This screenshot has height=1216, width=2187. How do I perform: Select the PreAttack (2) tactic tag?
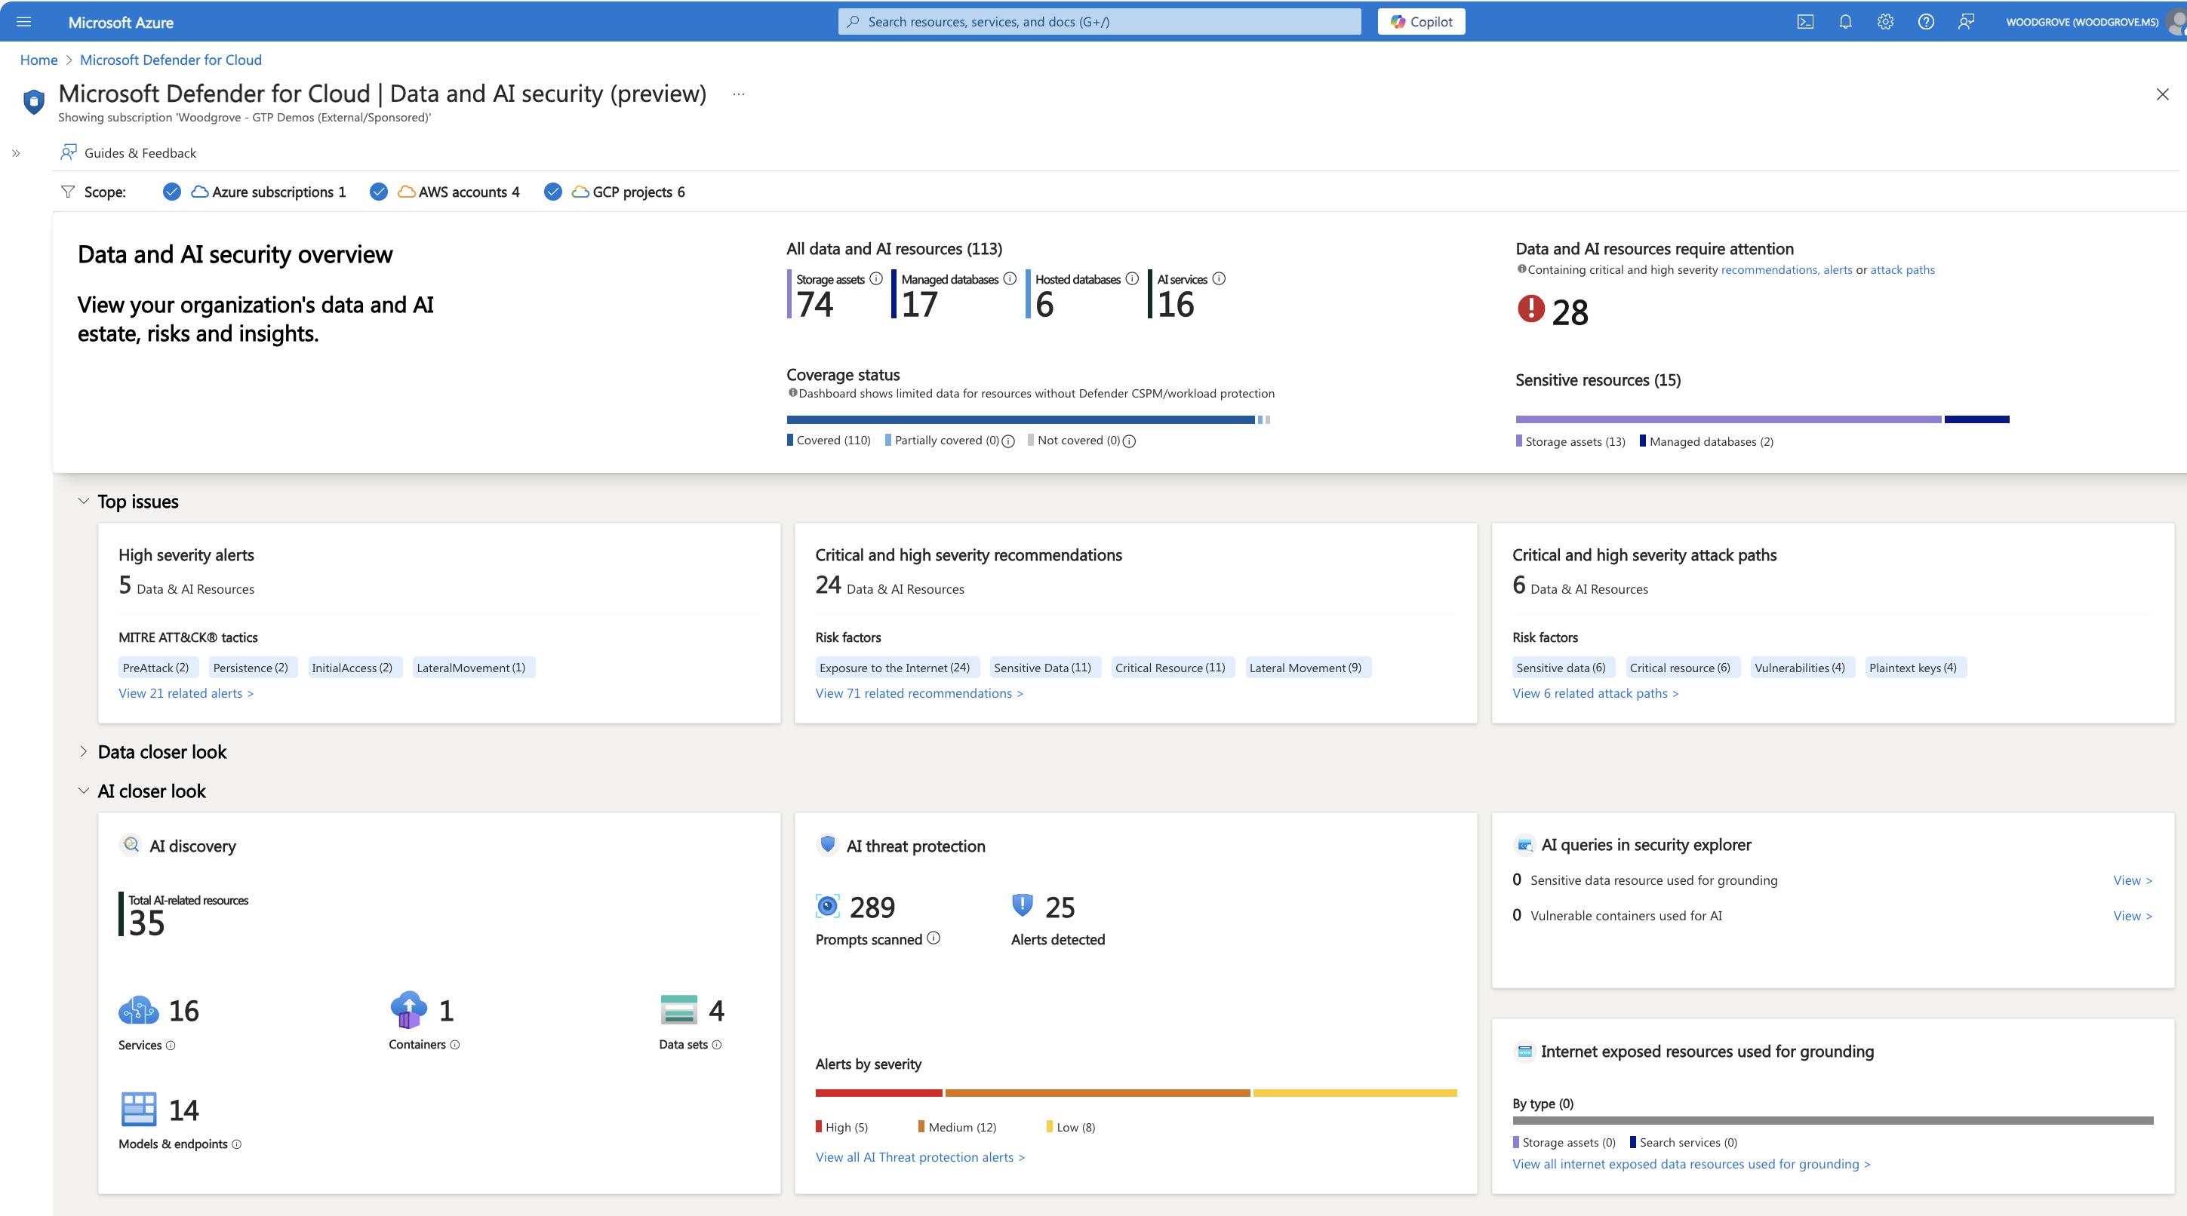click(158, 668)
